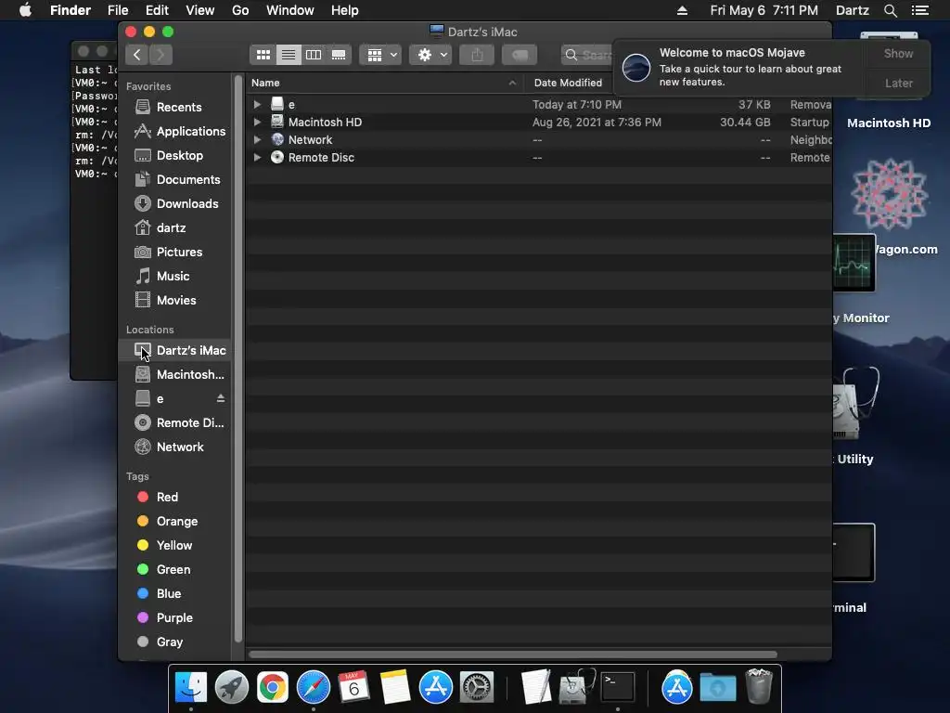Open Recents in the sidebar

[x=175, y=108]
